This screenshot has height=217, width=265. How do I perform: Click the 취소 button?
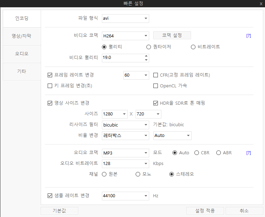click(x=244, y=211)
